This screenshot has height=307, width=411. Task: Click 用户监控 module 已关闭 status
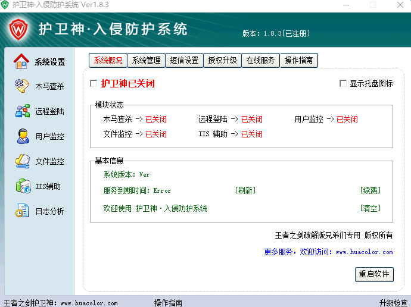pyautogui.click(x=347, y=120)
